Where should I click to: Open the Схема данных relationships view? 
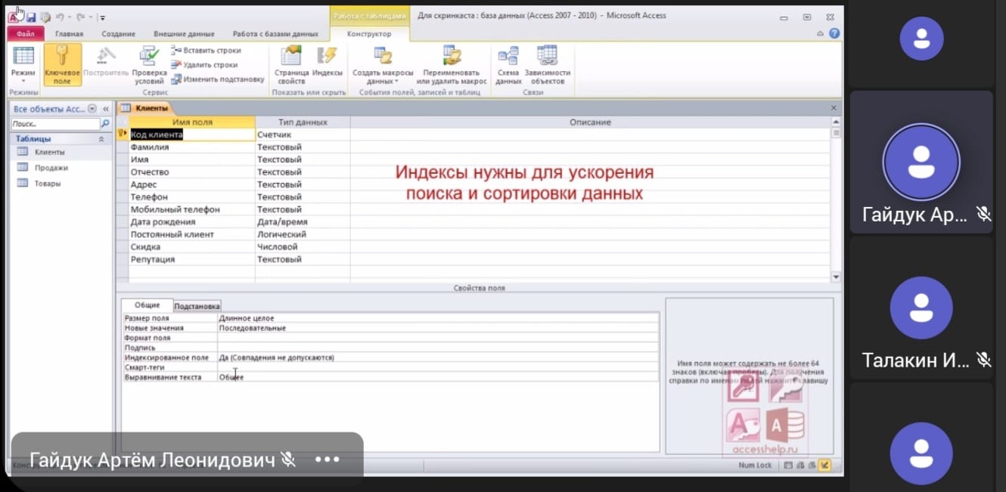tap(508, 65)
